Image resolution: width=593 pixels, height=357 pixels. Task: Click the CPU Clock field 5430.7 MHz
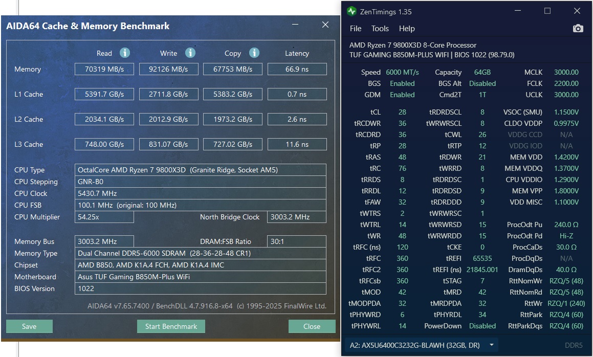201,193
